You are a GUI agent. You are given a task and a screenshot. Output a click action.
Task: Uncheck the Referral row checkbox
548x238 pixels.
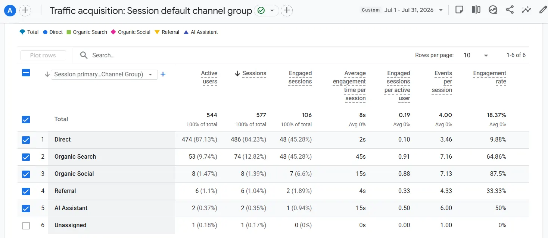[x=26, y=191]
